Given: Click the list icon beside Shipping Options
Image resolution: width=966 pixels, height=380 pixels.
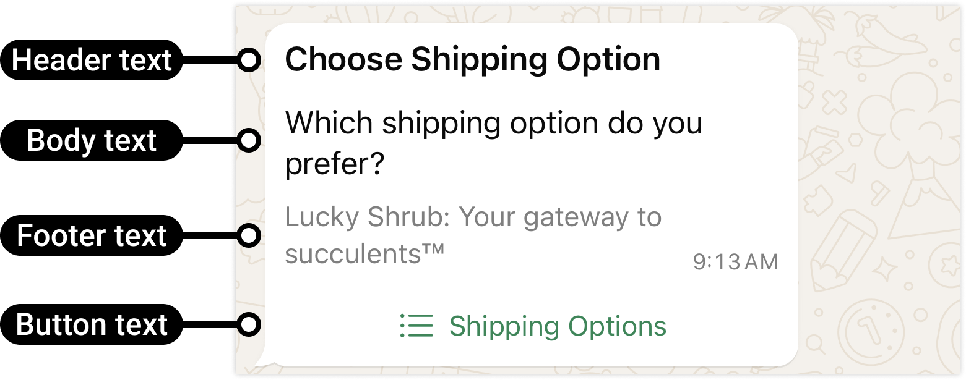Looking at the screenshot, I should click(416, 326).
